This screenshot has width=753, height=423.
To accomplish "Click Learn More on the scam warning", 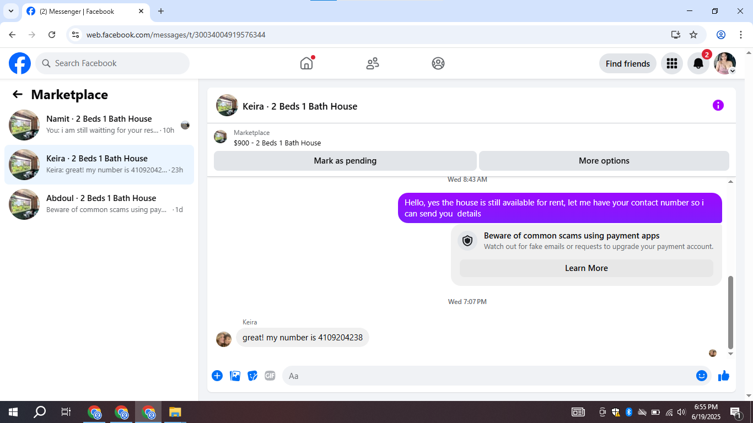I will pos(587,268).
